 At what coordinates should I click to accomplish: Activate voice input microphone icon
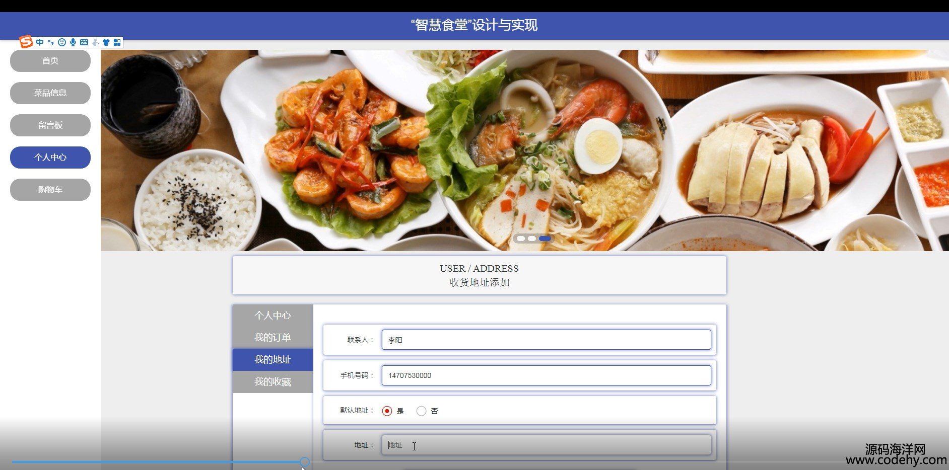click(x=73, y=42)
